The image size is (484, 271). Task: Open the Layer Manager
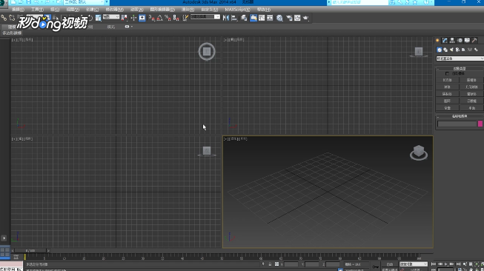(x=244, y=18)
